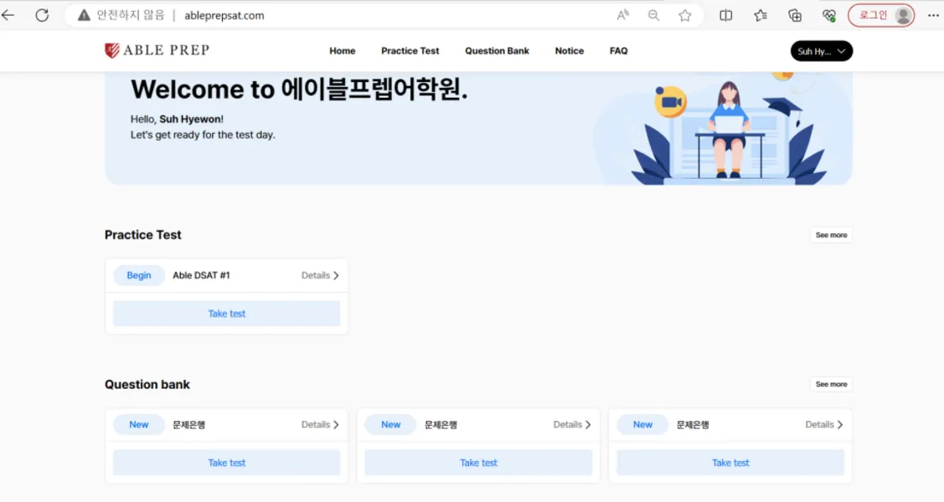The width and height of the screenshot is (944, 502).
Task: Click the Able Prep logo
Action: tap(157, 50)
